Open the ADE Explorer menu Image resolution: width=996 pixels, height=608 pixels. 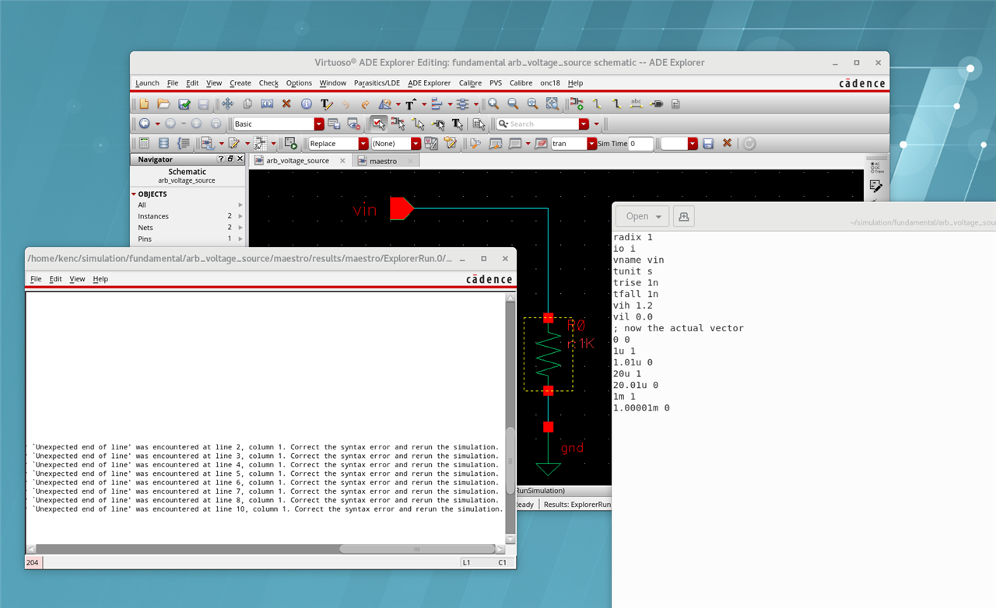pyautogui.click(x=429, y=83)
